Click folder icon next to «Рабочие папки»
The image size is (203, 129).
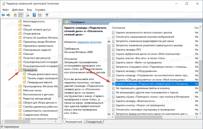tap(20, 90)
